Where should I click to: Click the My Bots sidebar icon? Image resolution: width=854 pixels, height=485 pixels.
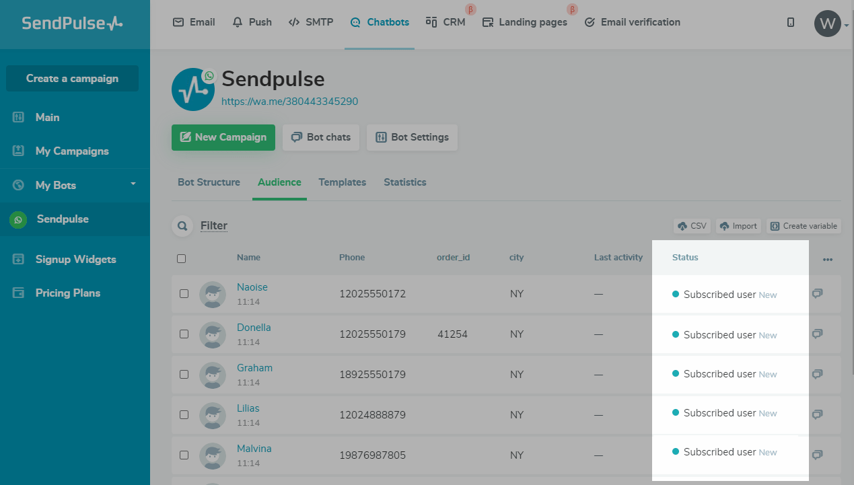(x=19, y=185)
